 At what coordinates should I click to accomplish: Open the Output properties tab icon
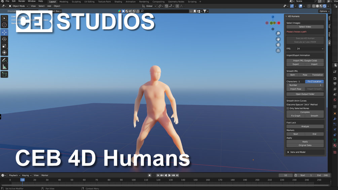(335, 84)
